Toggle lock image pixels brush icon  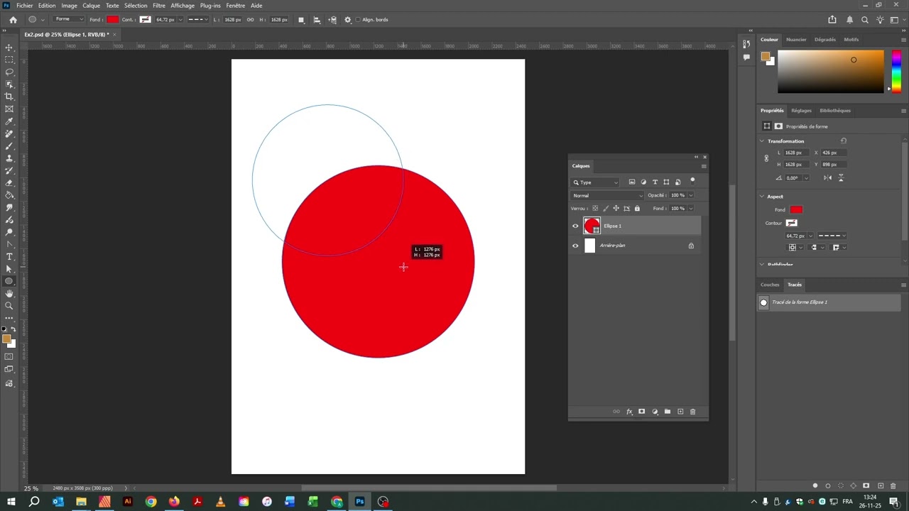(605, 209)
